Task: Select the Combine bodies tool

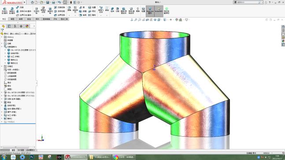Action: 112,10
